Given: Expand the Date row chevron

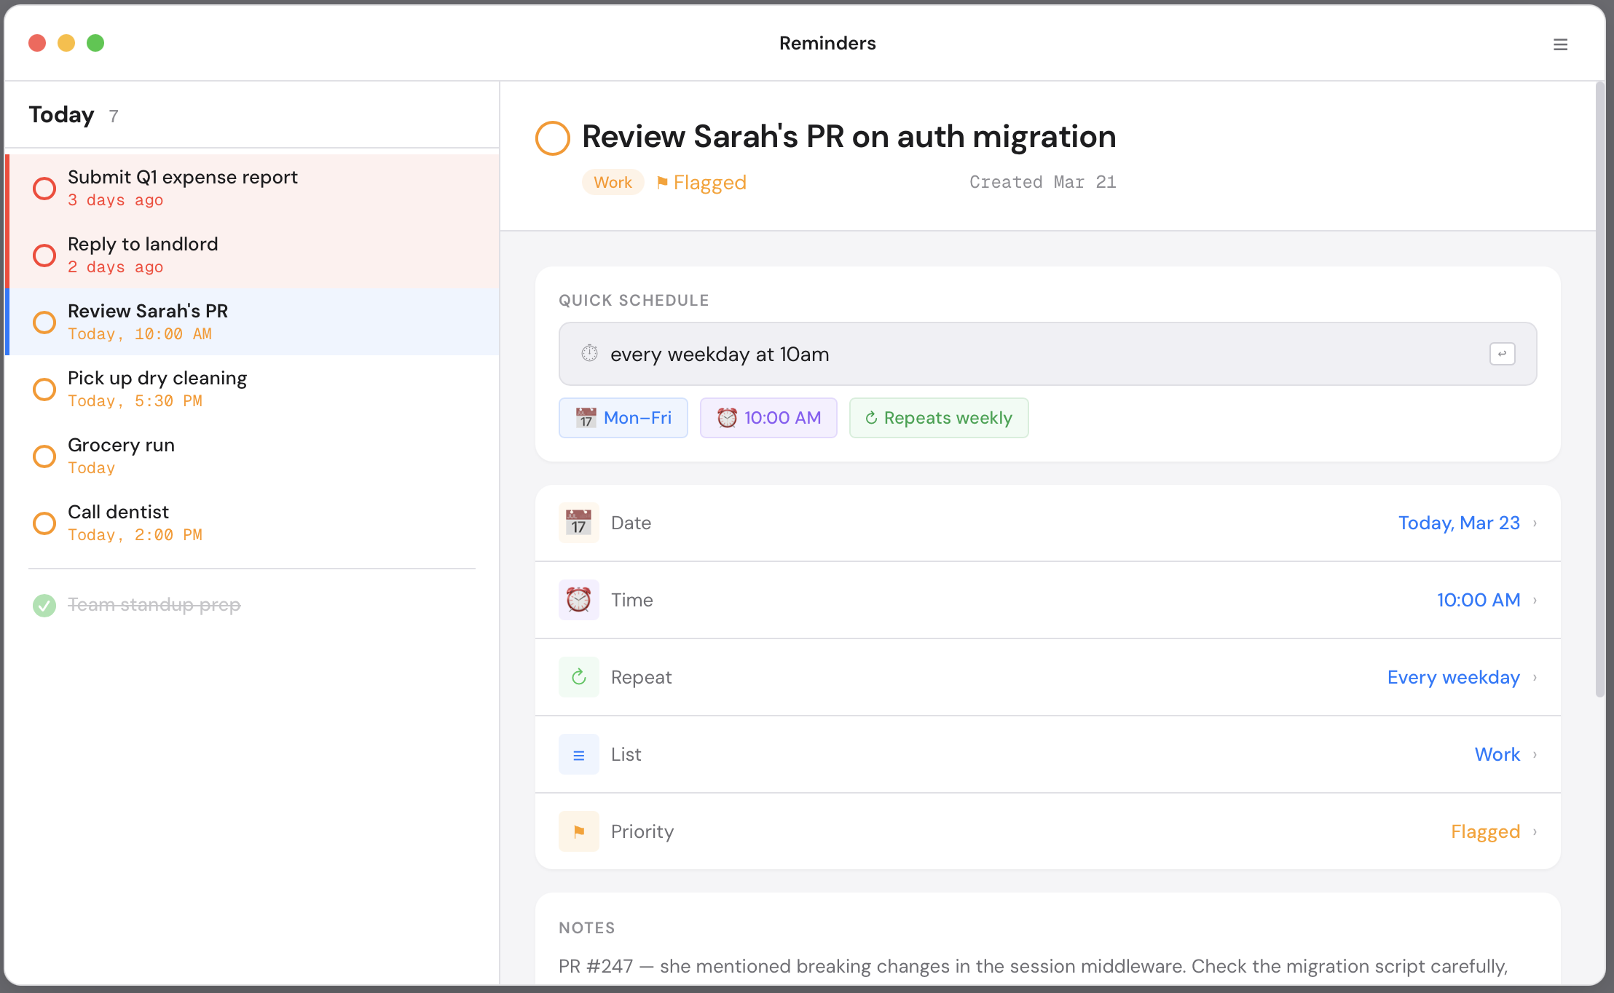Looking at the screenshot, I should pyautogui.click(x=1535, y=523).
